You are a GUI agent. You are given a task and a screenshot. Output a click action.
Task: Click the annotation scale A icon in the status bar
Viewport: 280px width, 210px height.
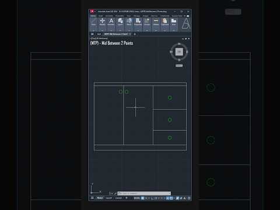click(x=184, y=198)
